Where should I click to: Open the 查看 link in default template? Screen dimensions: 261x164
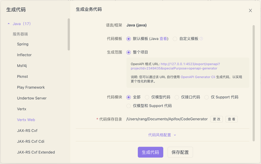click(x=163, y=39)
